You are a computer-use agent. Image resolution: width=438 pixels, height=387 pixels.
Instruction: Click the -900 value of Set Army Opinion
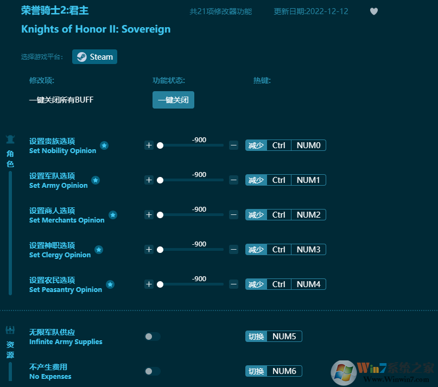click(199, 174)
